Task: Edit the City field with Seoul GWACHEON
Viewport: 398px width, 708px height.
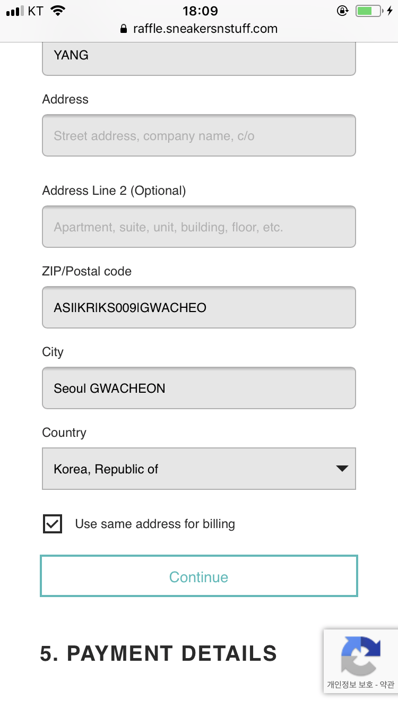Action: pos(199,388)
